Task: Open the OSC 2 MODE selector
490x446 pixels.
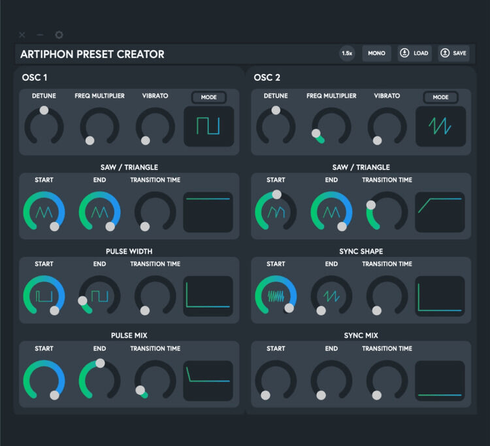Action: (440, 97)
